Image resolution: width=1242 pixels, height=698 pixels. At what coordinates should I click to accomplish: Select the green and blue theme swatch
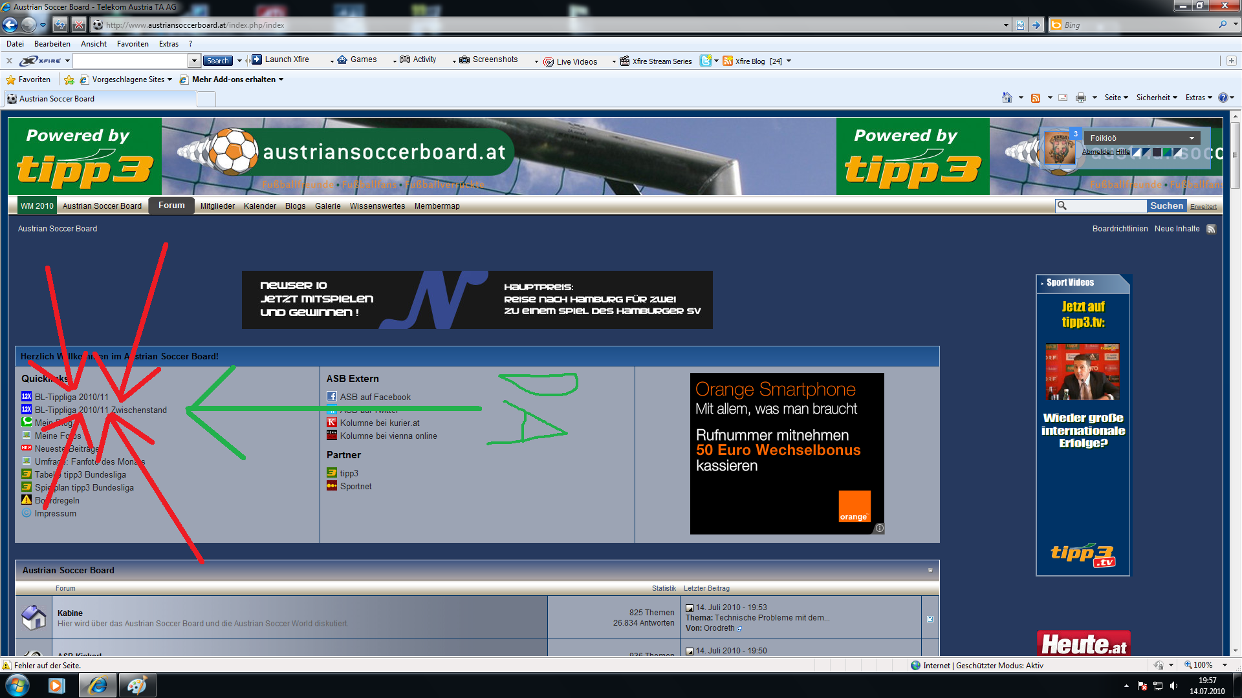1167,152
